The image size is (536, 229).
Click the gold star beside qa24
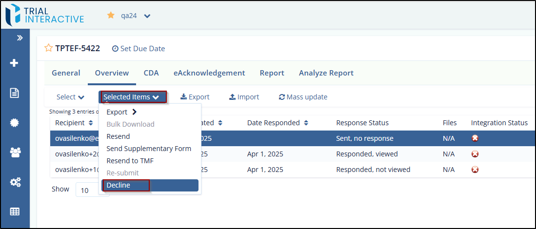tap(111, 16)
